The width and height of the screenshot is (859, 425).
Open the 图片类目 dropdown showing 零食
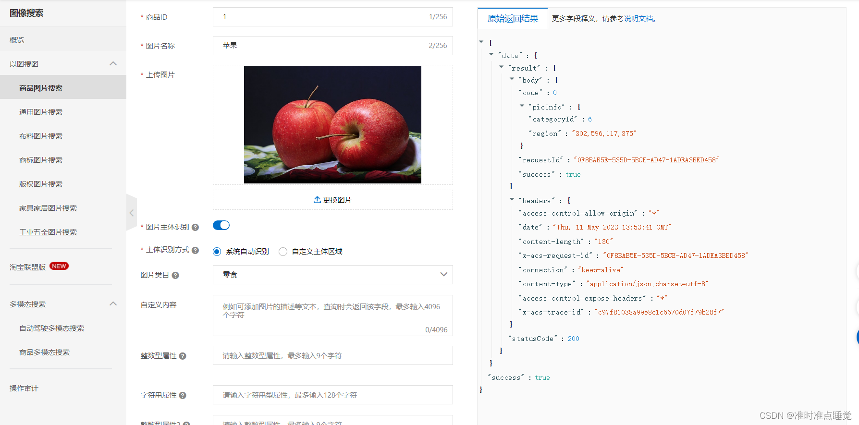click(x=332, y=275)
